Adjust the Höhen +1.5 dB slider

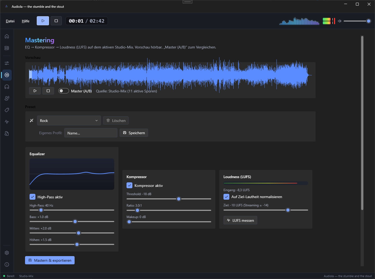pos(72,244)
